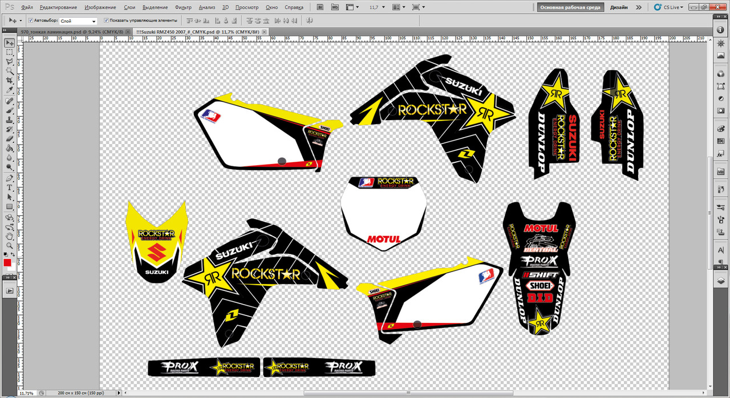Open the Редактирование menu
Screen dimensions: 730x398
58,7
